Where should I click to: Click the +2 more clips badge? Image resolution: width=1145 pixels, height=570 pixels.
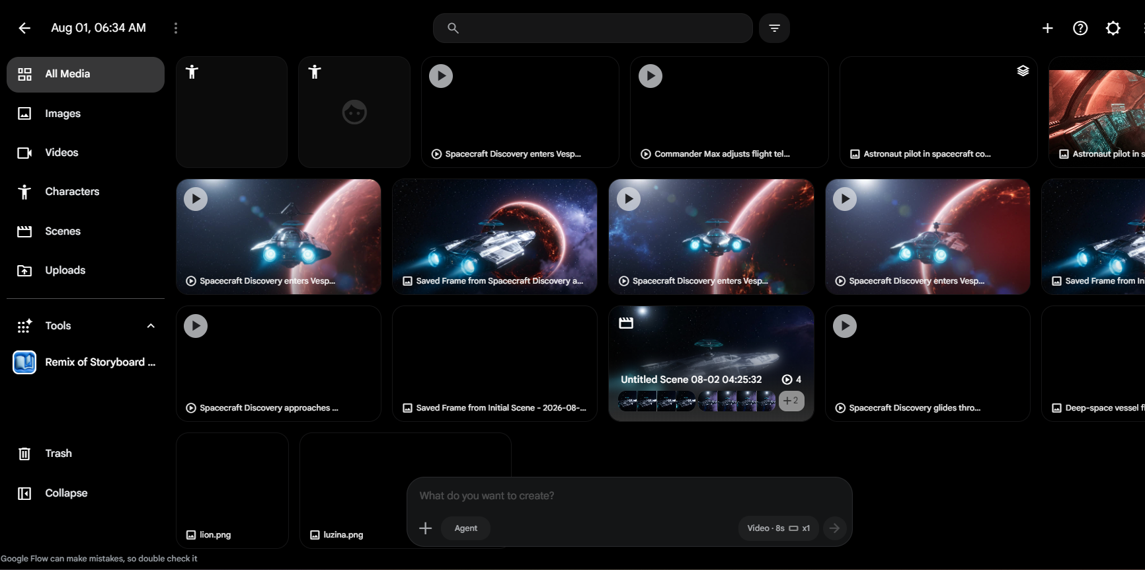[x=791, y=401]
